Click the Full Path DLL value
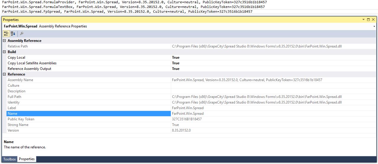 click(257, 97)
